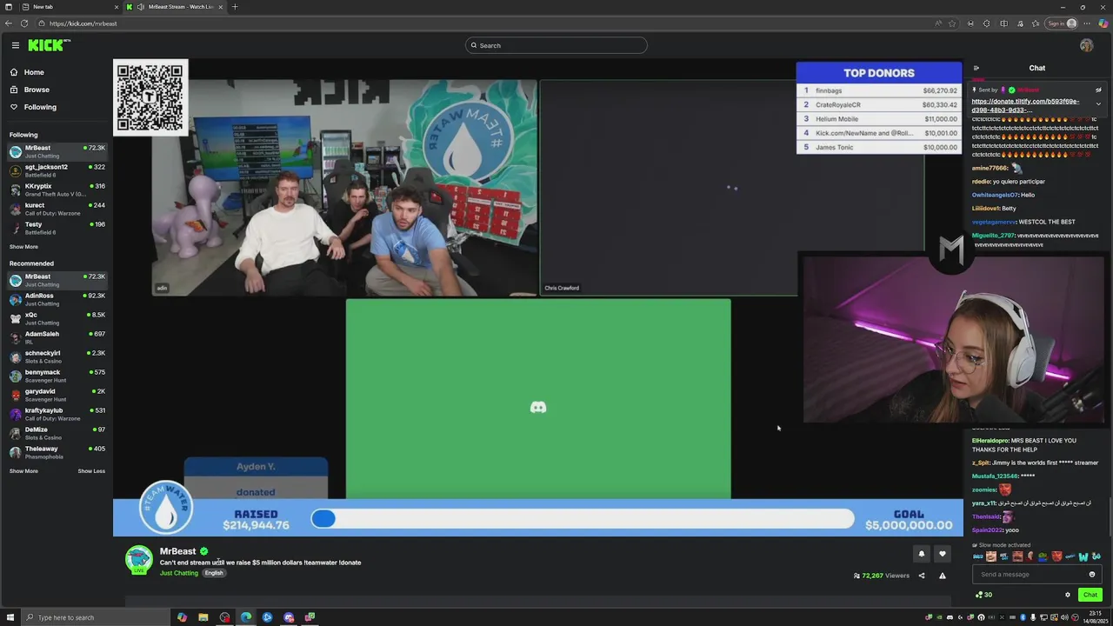Open the pinned tiltify donation link
1113x626 pixels.
click(1025, 105)
